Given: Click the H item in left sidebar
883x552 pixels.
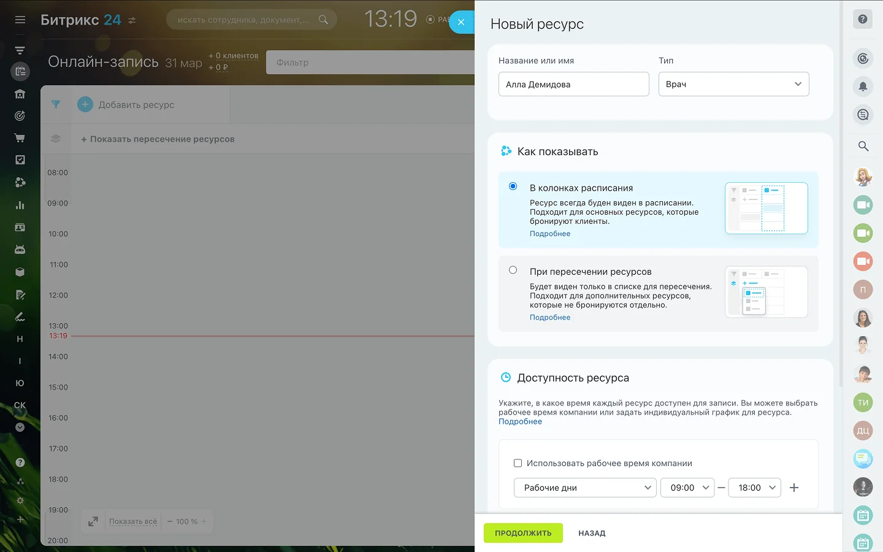Looking at the screenshot, I should pos(20,339).
